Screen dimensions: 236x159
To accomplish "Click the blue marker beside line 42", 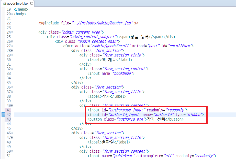I will [x=3, y=115].
